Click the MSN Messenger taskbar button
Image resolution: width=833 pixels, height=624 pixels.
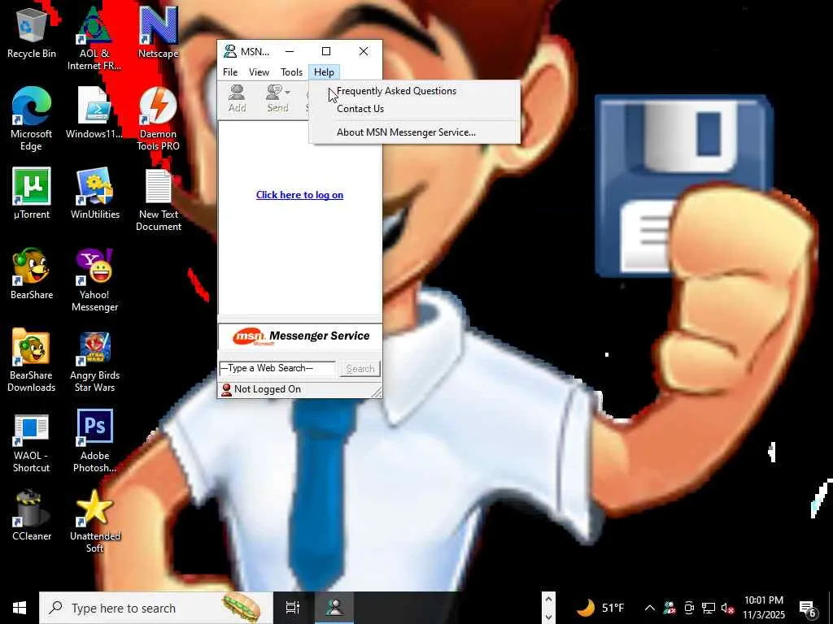point(334,608)
